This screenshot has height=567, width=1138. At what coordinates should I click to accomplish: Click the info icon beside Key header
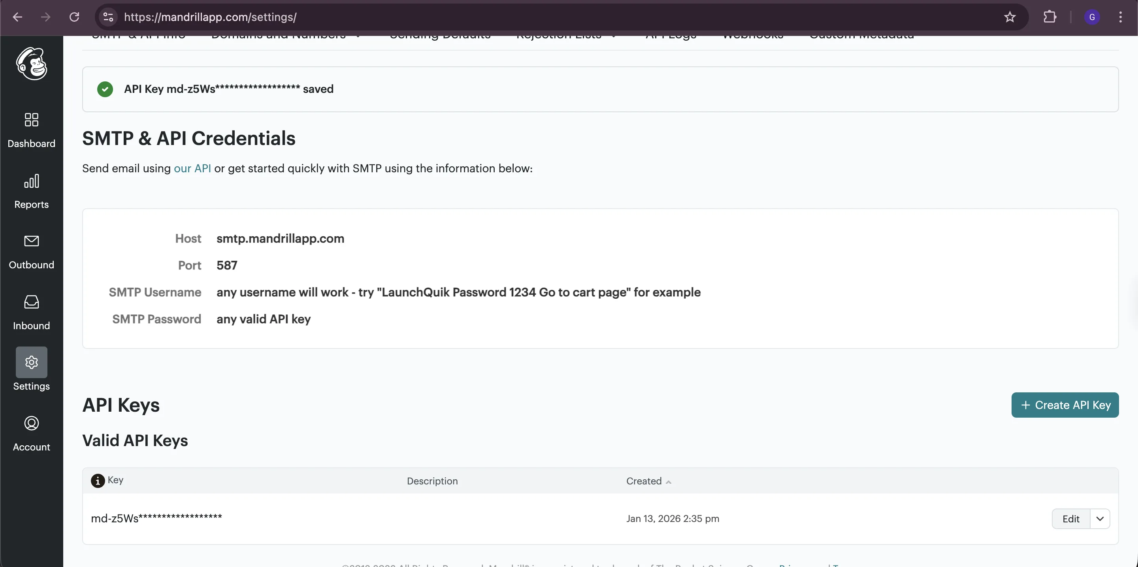[x=98, y=480]
